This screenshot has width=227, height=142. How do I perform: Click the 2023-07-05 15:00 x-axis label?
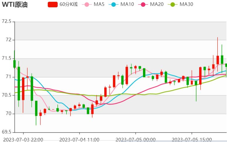pos(191,139)
